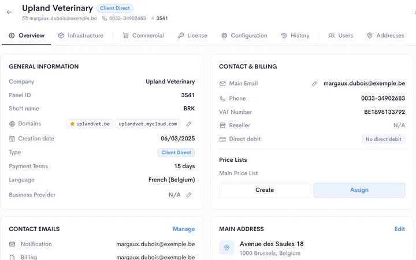Screen dimensions: 416x260
Task: Open the Users tab
Action: click(x=341, y=36)
